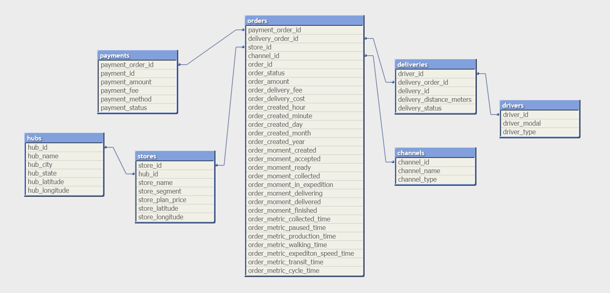Select channel_name field in channels table
610x293 pixels.
419,171
